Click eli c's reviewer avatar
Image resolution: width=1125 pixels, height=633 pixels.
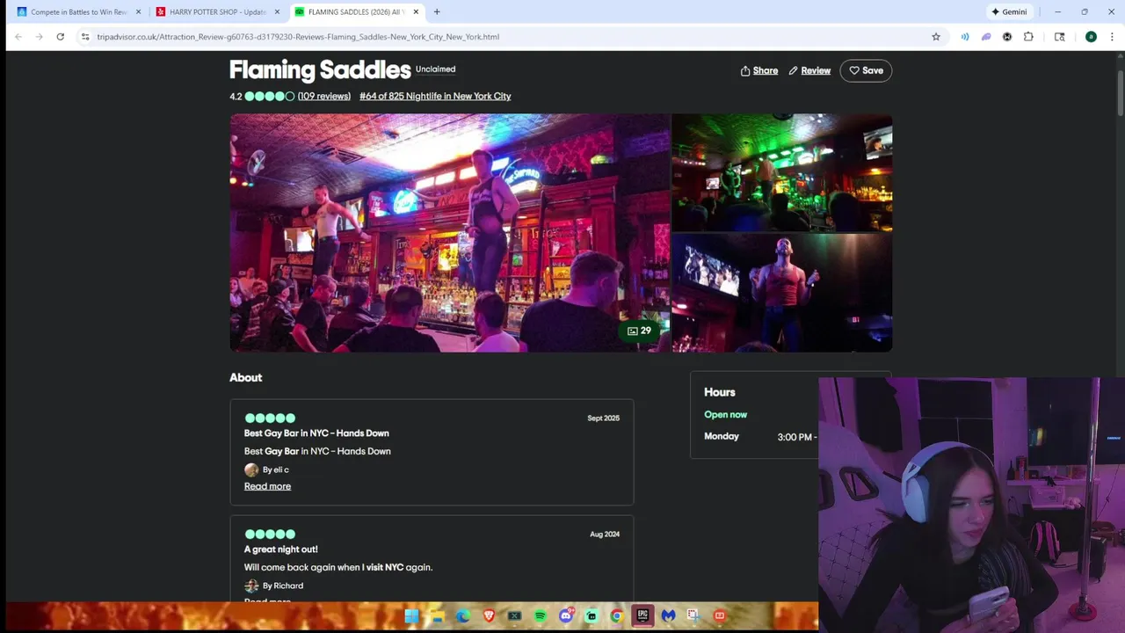[251, 469]
